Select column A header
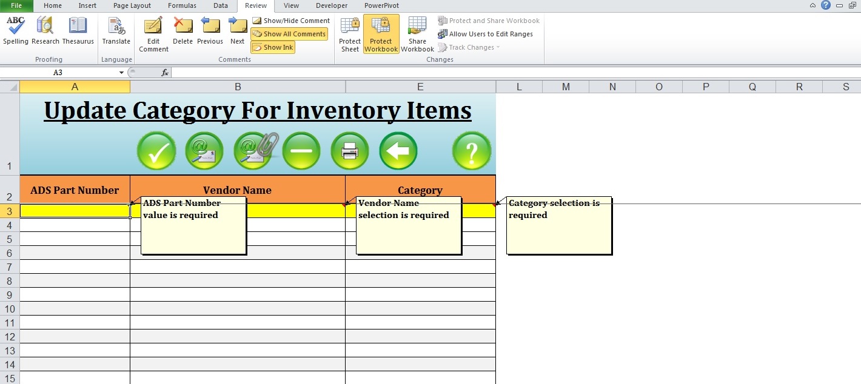The image size is (861, 384). (75, 87)
